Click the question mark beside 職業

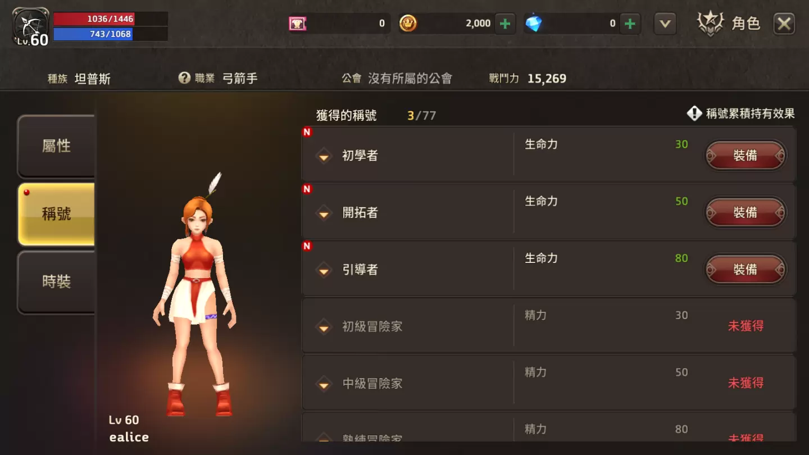[x=184, y=78]
